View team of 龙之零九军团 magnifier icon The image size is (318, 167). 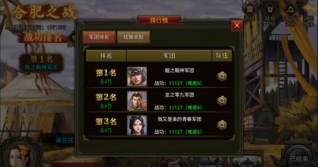coord(222,101)
